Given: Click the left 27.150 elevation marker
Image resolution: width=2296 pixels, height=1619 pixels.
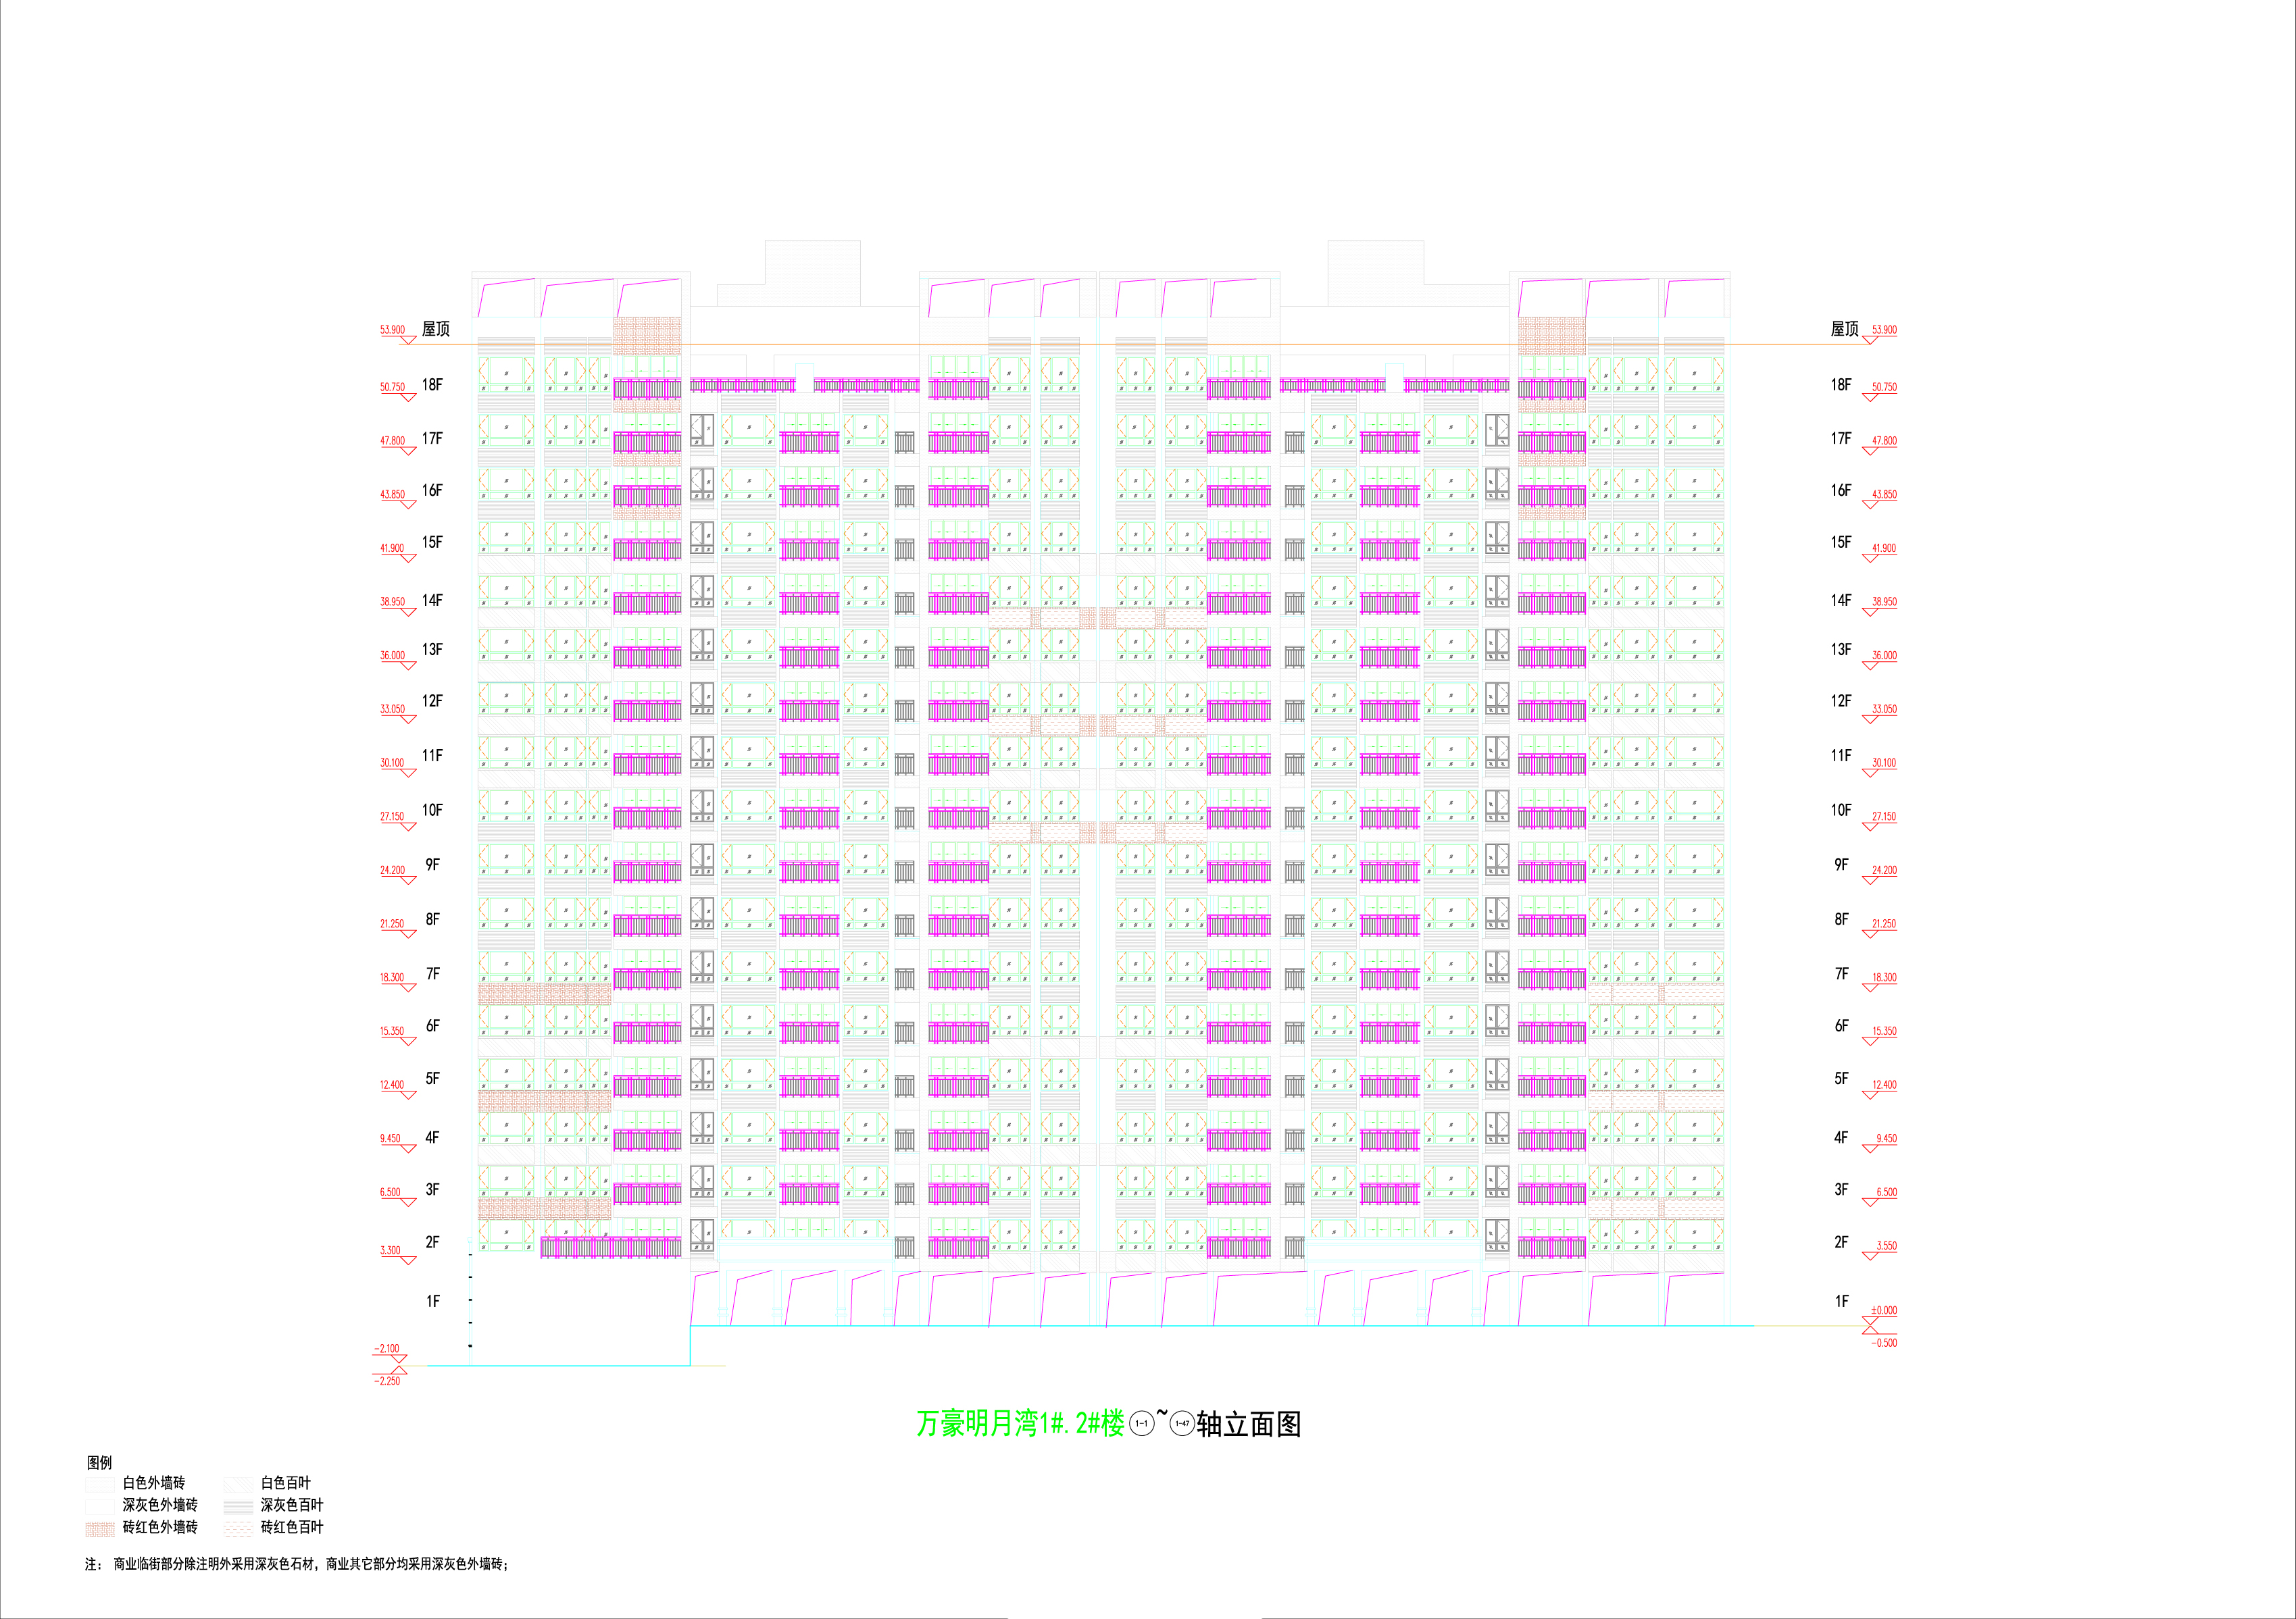Looking at the screenshot, I should point(392,817).
